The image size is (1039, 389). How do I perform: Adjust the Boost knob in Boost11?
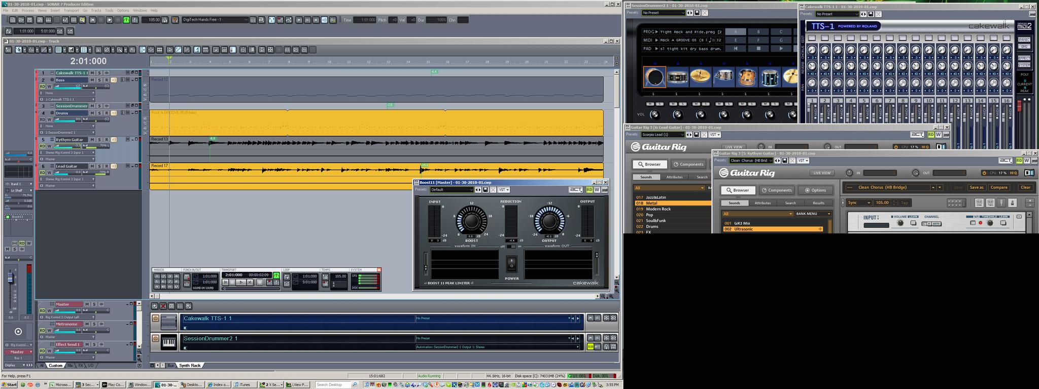(x=471, y=221)
